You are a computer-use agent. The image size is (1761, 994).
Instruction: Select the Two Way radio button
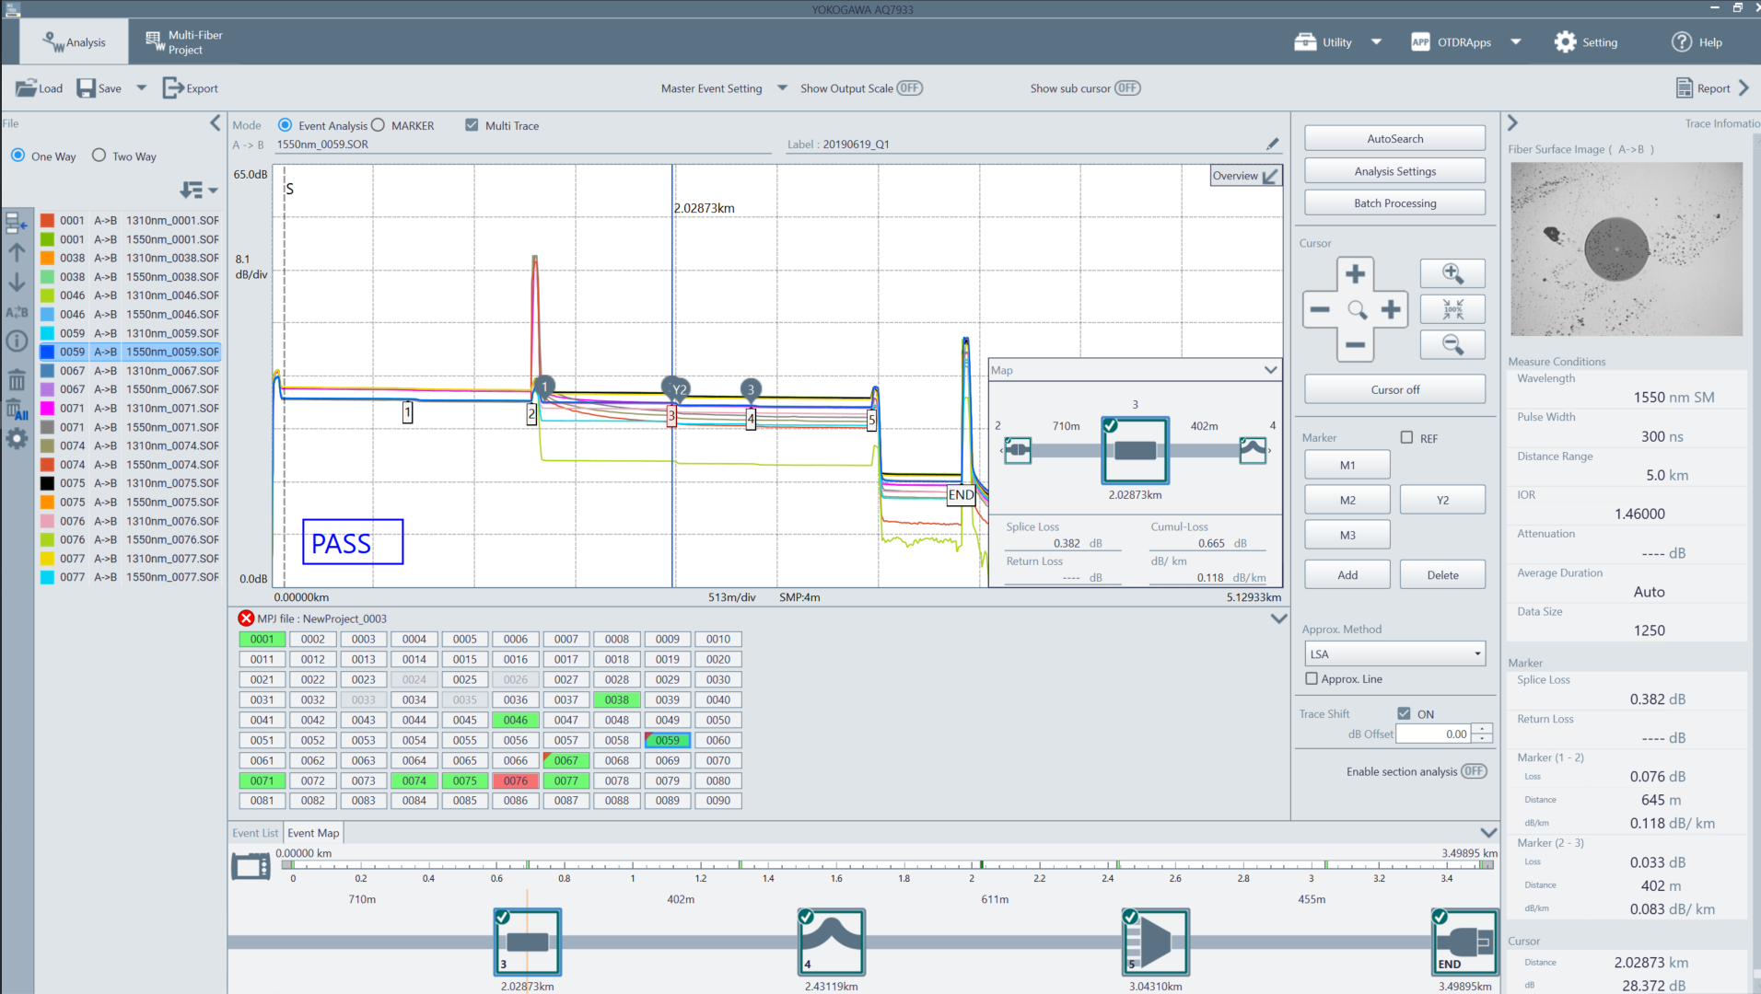(99, 156)
